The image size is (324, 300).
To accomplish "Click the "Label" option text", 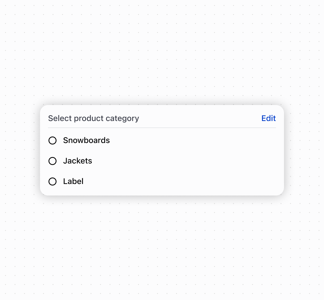I will [x=73, y=181].
